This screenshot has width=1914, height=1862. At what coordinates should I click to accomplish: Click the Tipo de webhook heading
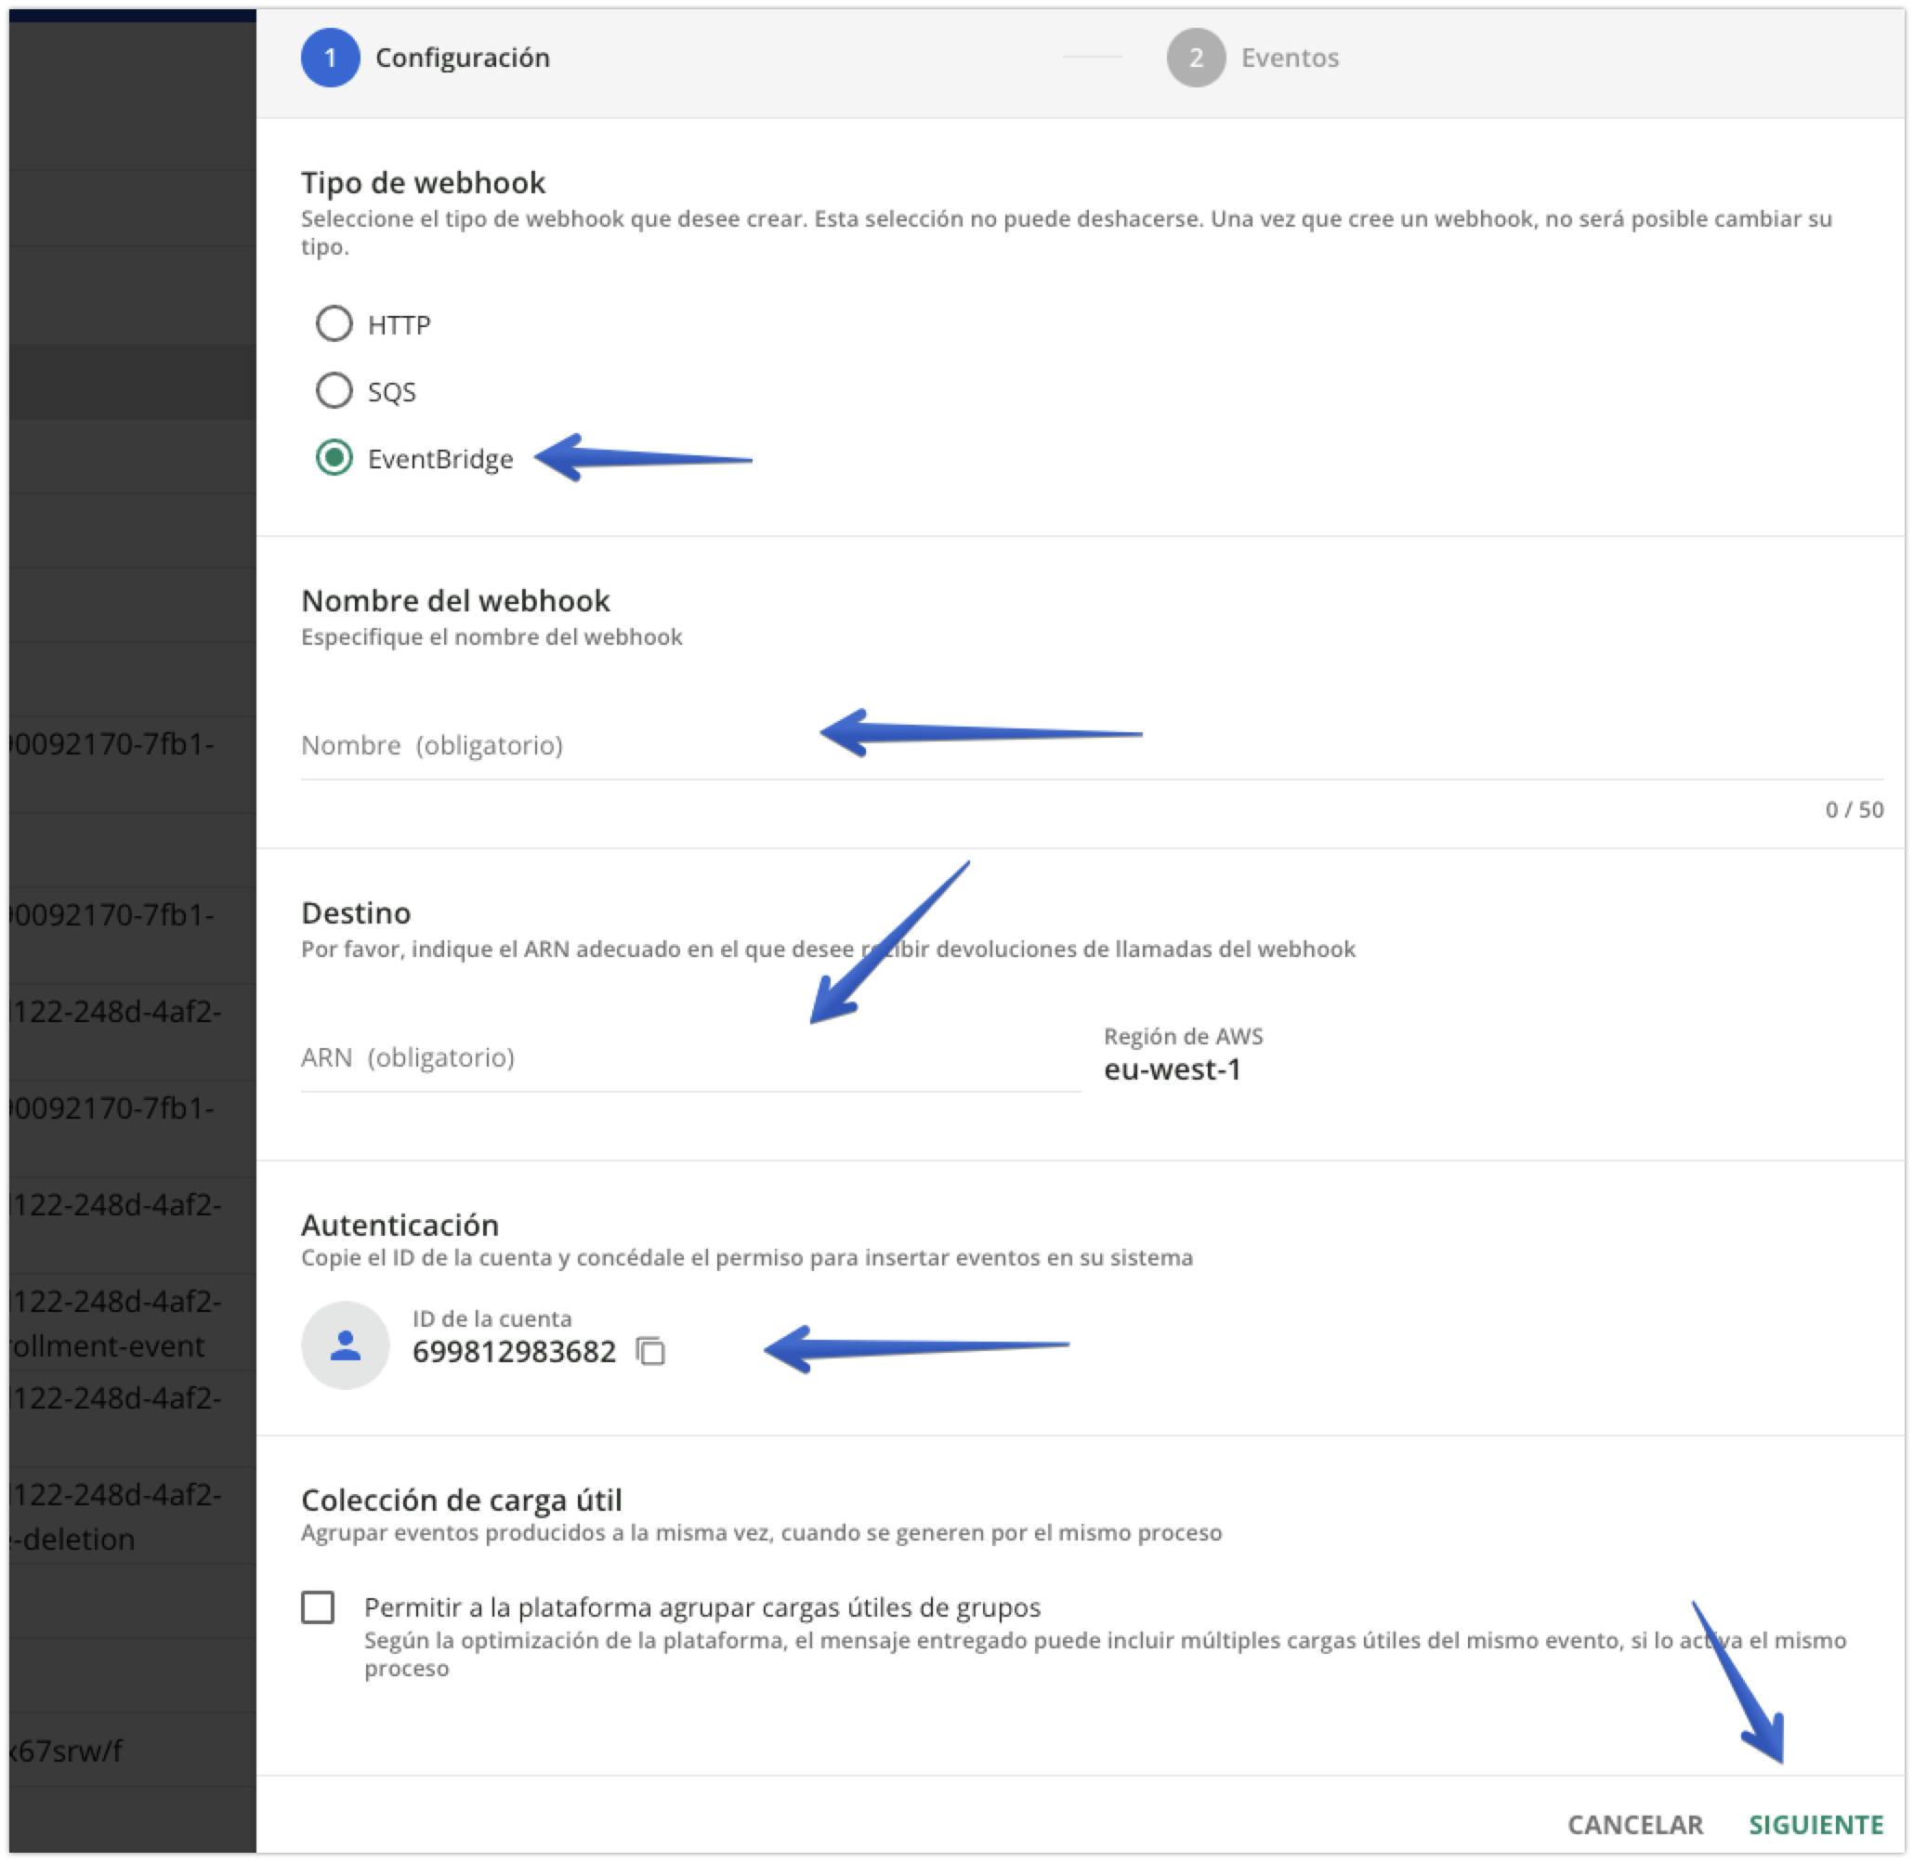[x=423, y=183]
